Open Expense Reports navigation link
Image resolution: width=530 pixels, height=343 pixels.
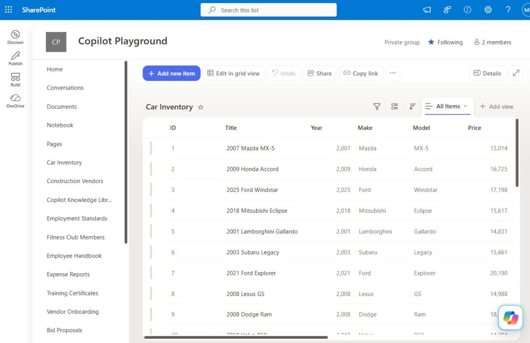(x=68, y=274)
